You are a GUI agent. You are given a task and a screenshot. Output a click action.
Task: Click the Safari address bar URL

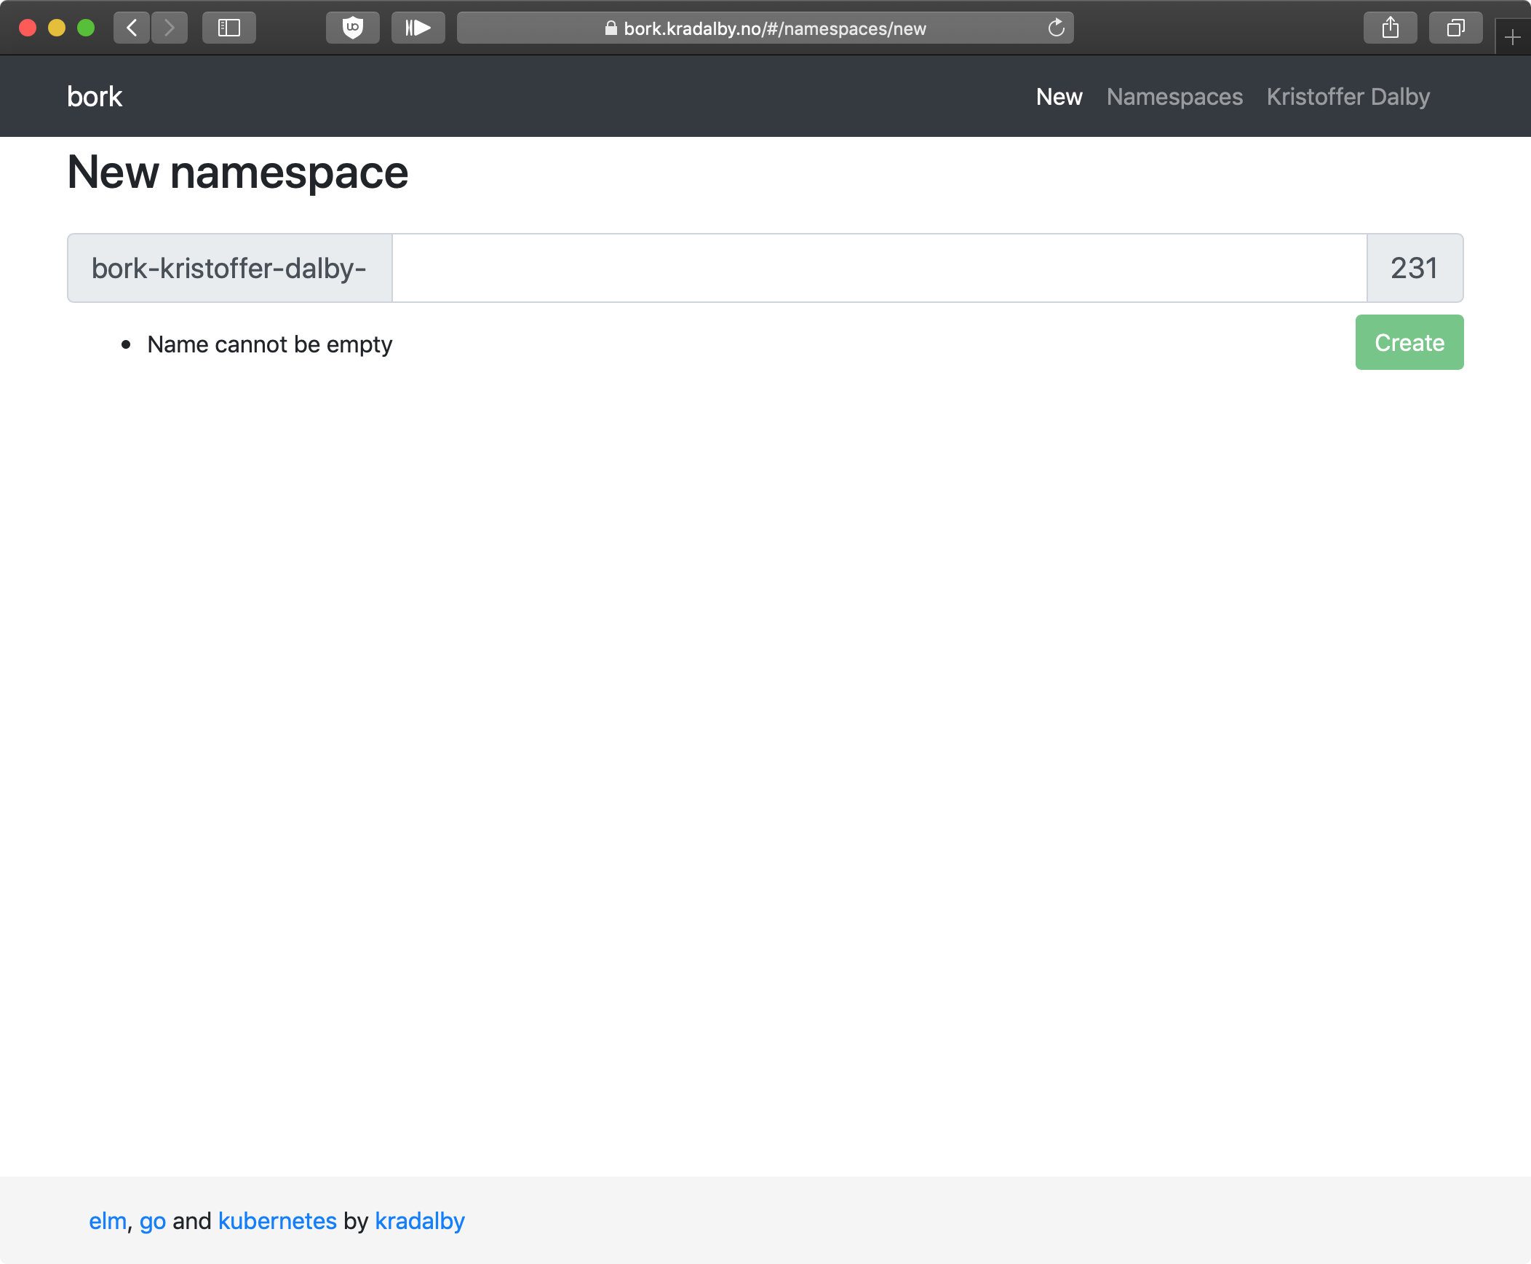(774, 28)
